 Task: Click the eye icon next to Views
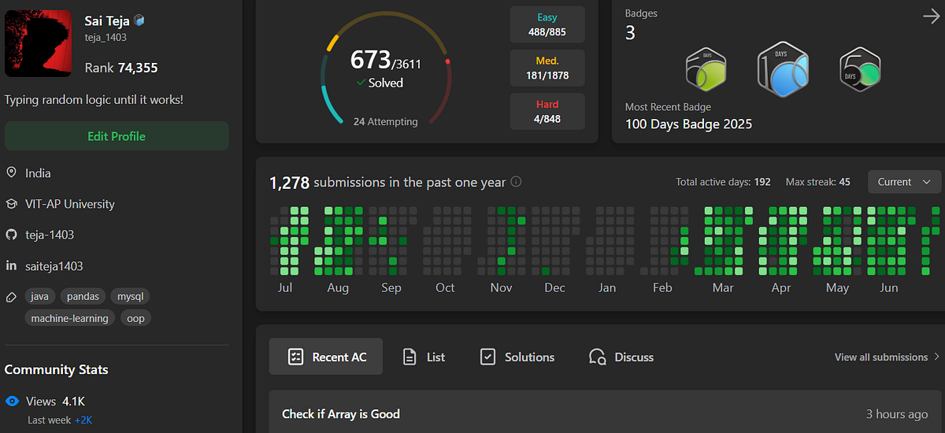12,401
